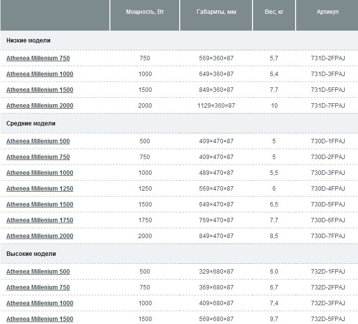
Task: Click dimensions cell 649×470×87
Action: point(216,204)
